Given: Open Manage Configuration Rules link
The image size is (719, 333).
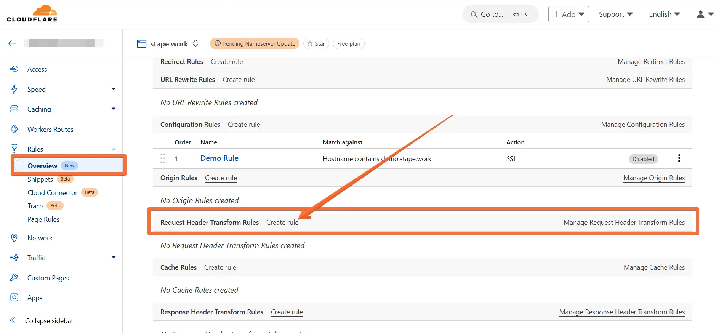Looking at the screenshot, I should coord(643,125).
